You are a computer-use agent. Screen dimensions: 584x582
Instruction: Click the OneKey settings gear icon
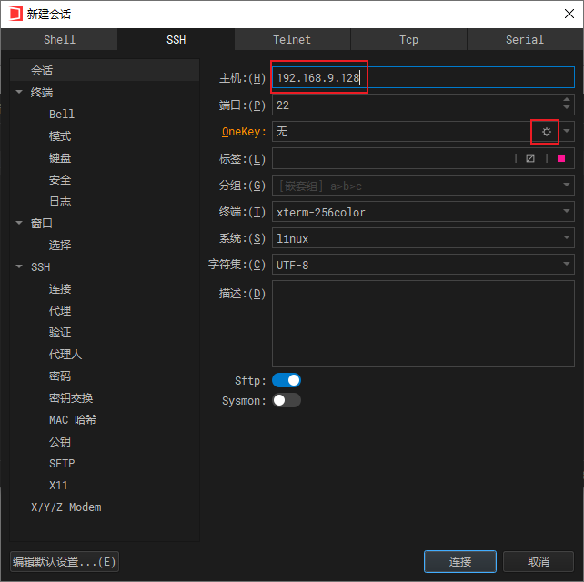point(546,132)
